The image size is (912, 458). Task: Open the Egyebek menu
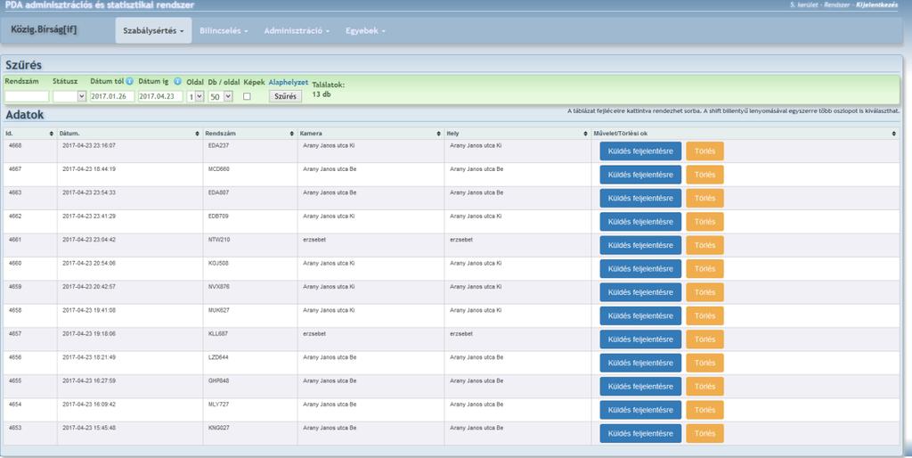365,30
